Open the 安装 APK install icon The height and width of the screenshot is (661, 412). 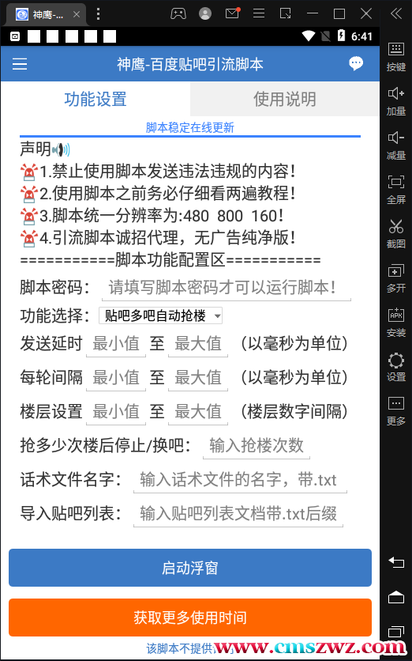(x=396, y=322)
